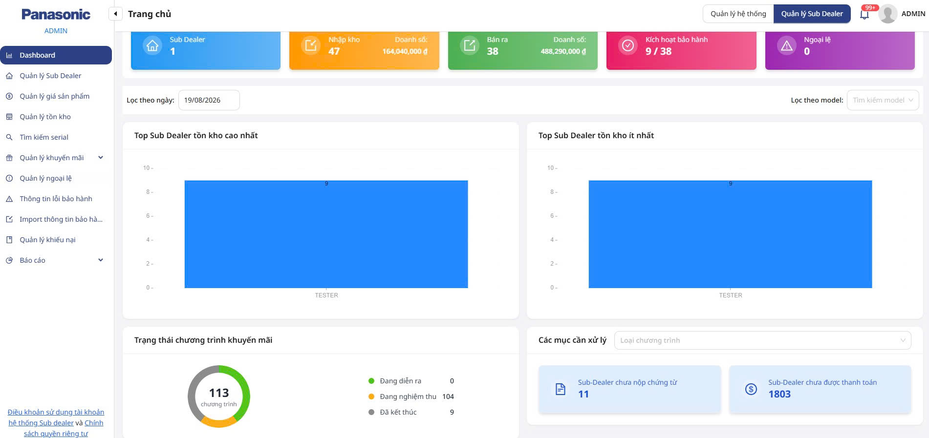Open Quản lý tồn kho menu item
The height and width of the screenshot is (438, 929).
coord(56,117)
